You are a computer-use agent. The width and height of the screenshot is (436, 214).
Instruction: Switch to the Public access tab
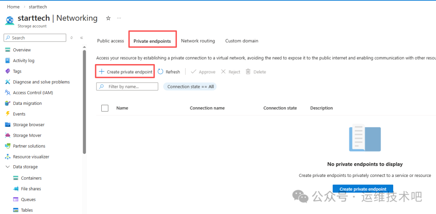pyautogui.click(x=111, y=41)
